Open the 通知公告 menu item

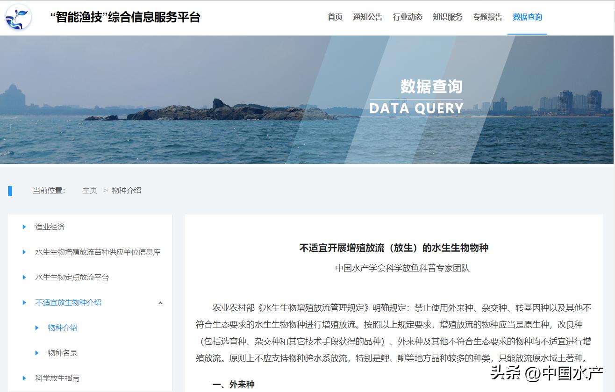point(368,17)
